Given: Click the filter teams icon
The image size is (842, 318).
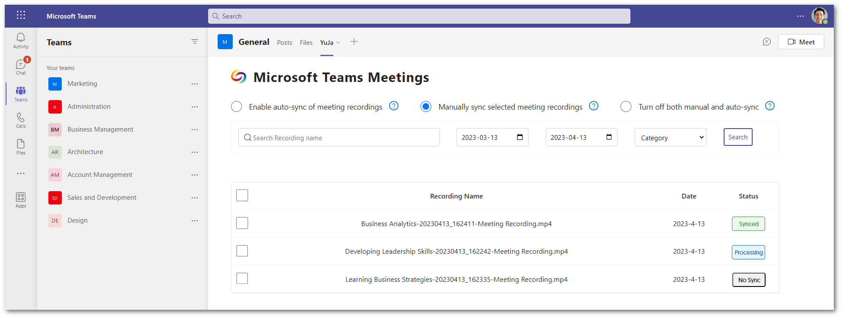Looking at the screenshot, I should coord(195,41).
